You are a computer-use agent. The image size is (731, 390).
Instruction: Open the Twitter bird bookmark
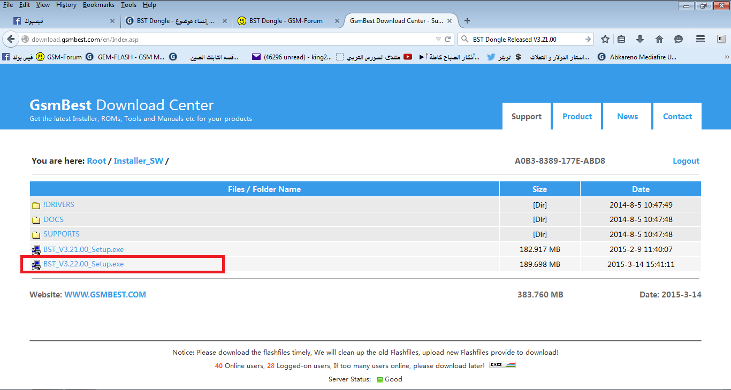click(499, 57)
